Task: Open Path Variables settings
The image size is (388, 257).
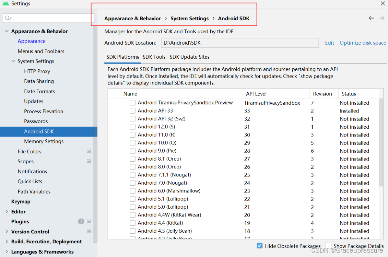Action: tap(34, 192)
